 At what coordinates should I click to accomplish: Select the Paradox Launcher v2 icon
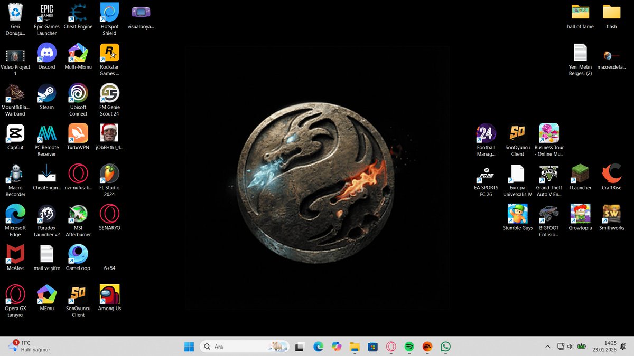click(46, 220)
